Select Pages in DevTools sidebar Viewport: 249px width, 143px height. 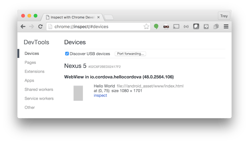(30, 62)
